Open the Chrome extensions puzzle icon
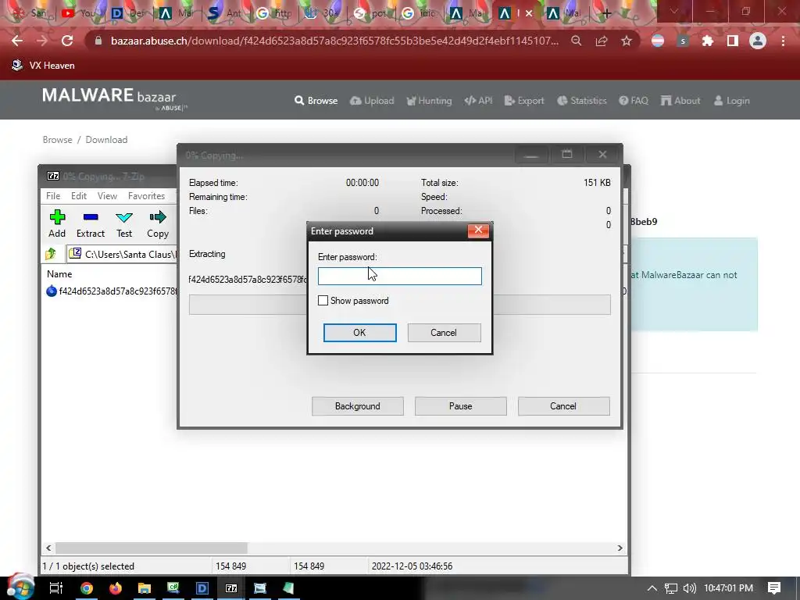 [708, 41]
